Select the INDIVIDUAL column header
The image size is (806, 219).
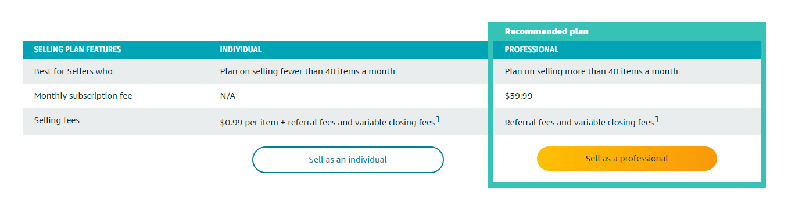tap(241, 49)
